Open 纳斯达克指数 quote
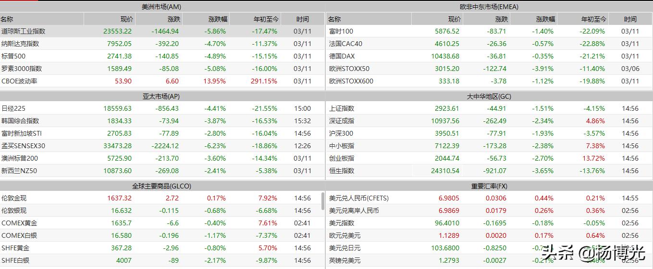The image size is (653, 269). tap(20, 44)
